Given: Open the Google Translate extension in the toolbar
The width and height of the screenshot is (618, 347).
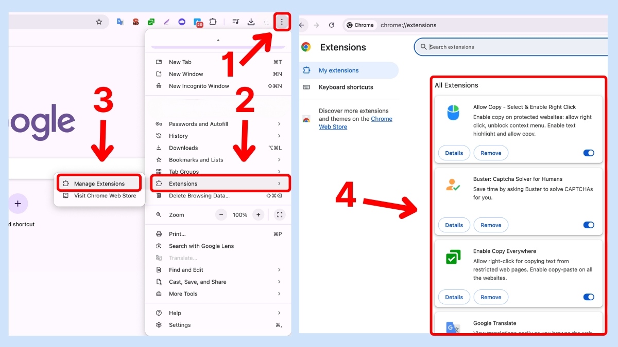Looking at the screenshot, I should [120, 22].
